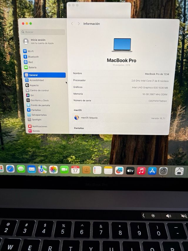The height and width of the screenshot is (251, 188).
Task: Open Mail from the Dock
Action: tap(32, 169)
